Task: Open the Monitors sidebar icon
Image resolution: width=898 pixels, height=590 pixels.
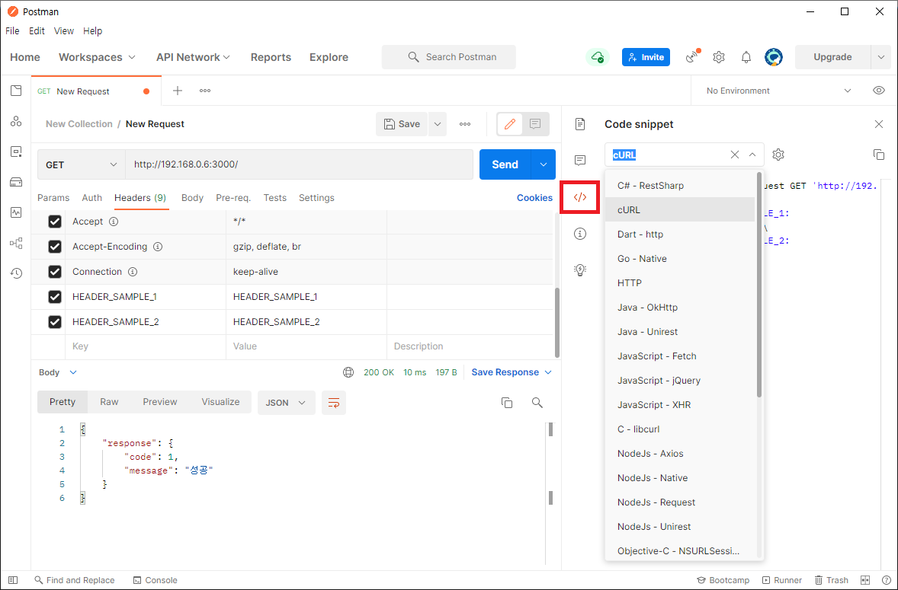Action: (x=16, y=212)
